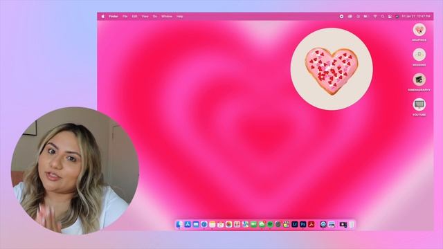Launch Adobe Lightroom (Lr) from the dock
Image resolution: width=443 pixels, height=249 pixels.
(x=295, y=224)
